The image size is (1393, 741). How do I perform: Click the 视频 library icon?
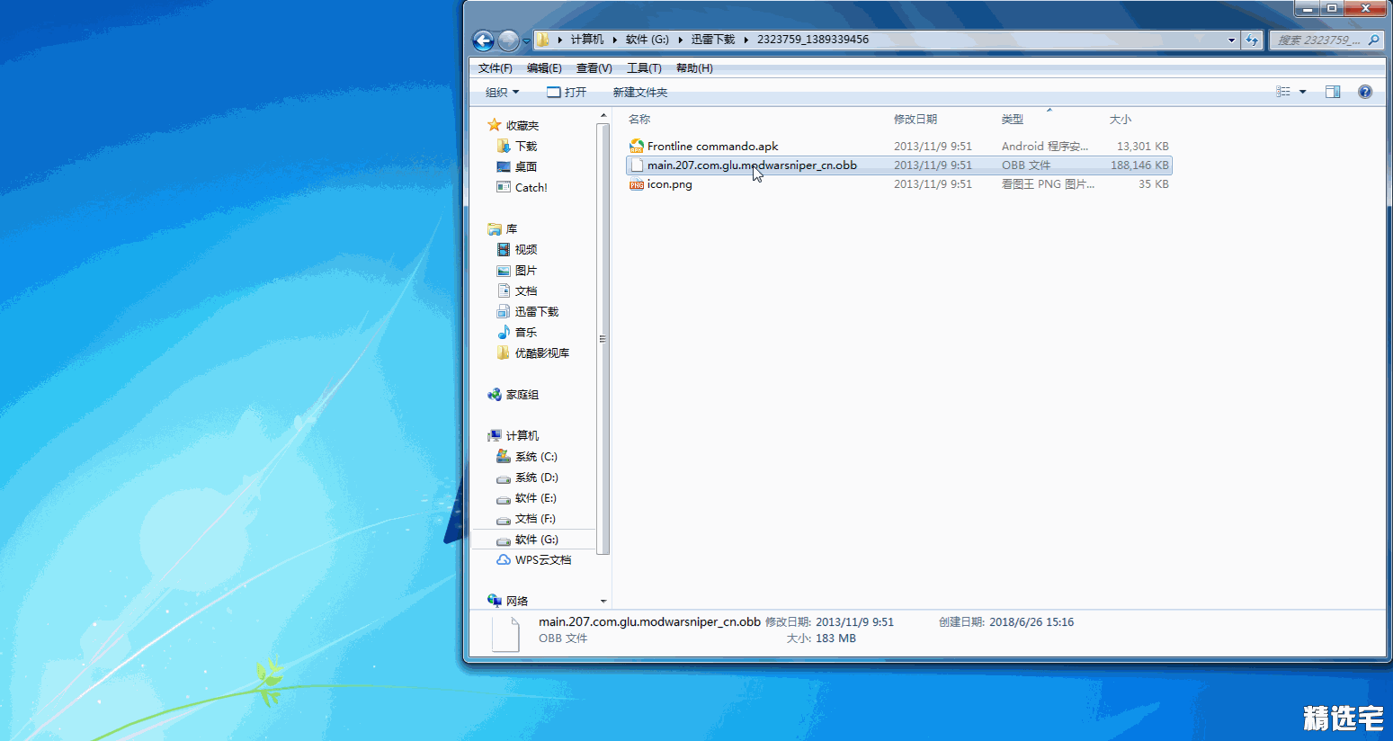click(x=504, y=249)
